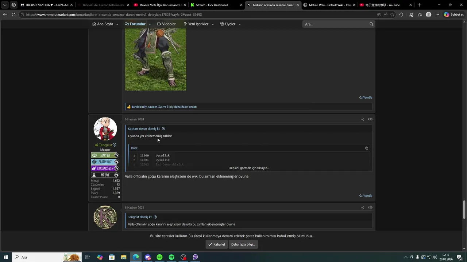Open Yeni içerikler menu item

pos(196,24)
